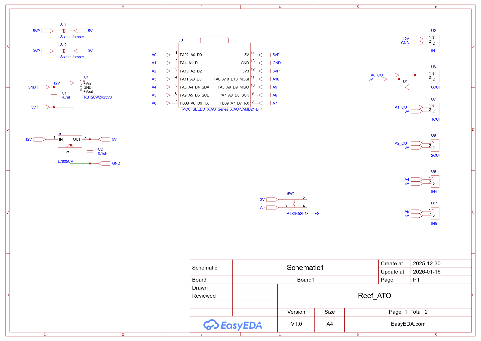
Task: Select the U4 L7805CV regulator body
Action: click(70, 141)
